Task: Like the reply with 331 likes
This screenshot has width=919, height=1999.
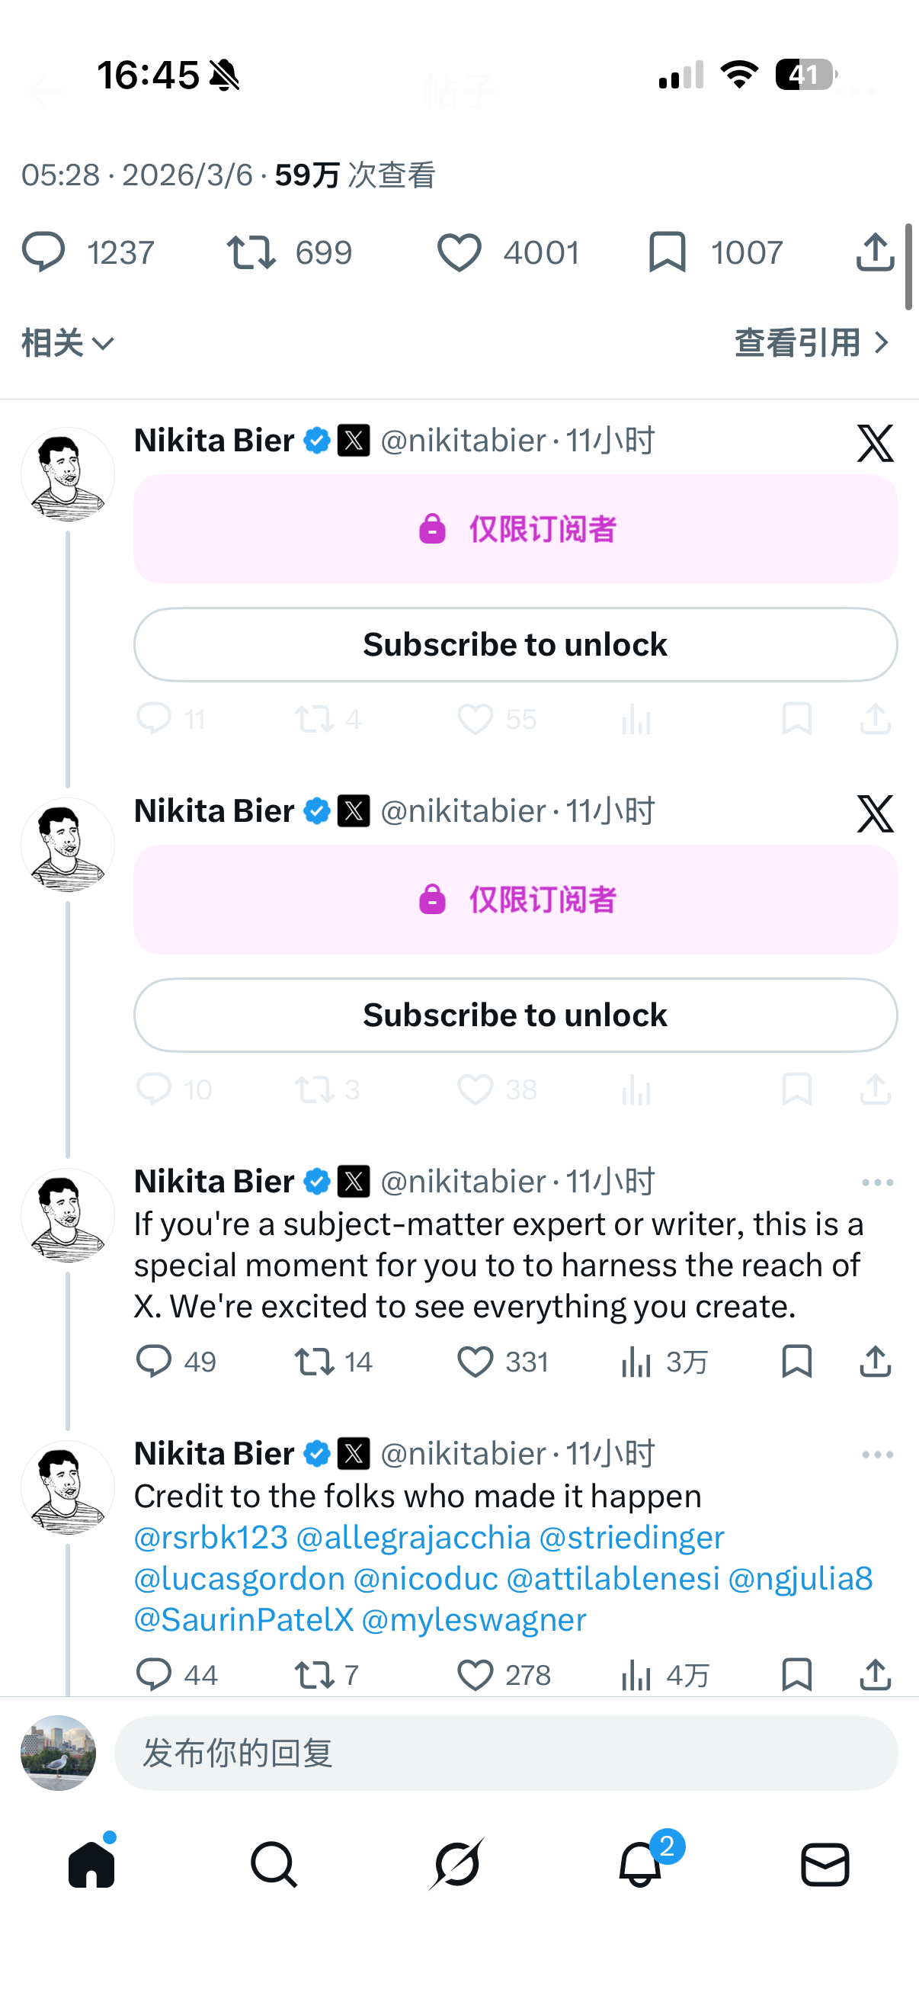Action: tap(475, 1362)
